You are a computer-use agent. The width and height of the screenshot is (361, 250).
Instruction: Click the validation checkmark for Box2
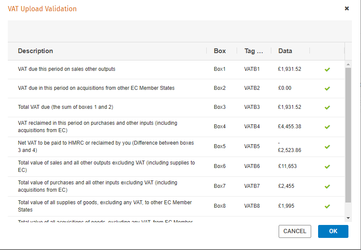[327, 89]
